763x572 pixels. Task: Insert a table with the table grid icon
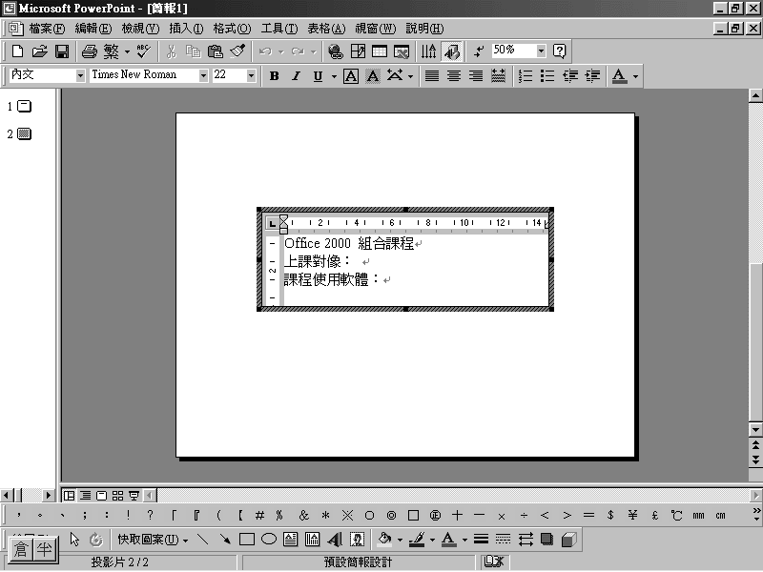point(380,51)
